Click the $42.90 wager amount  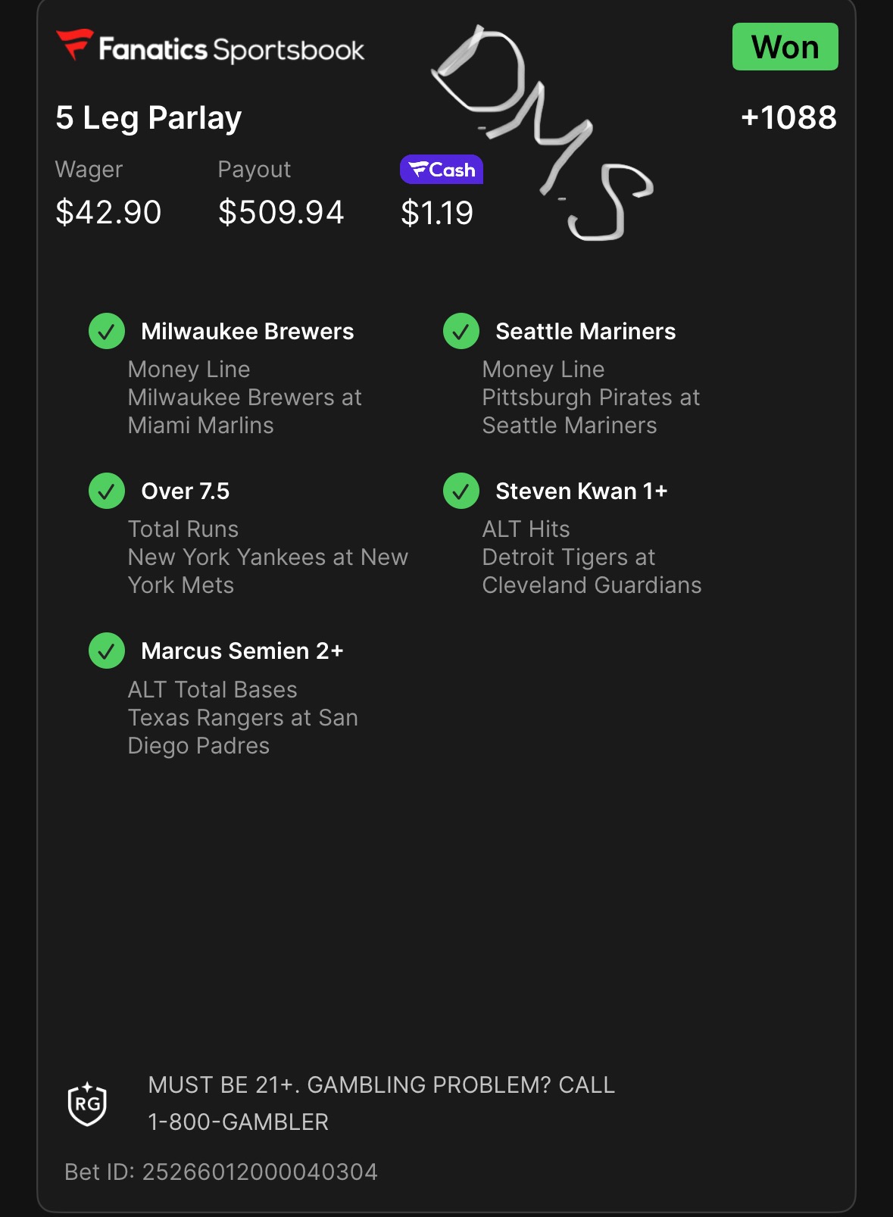(x=108, y=212)
